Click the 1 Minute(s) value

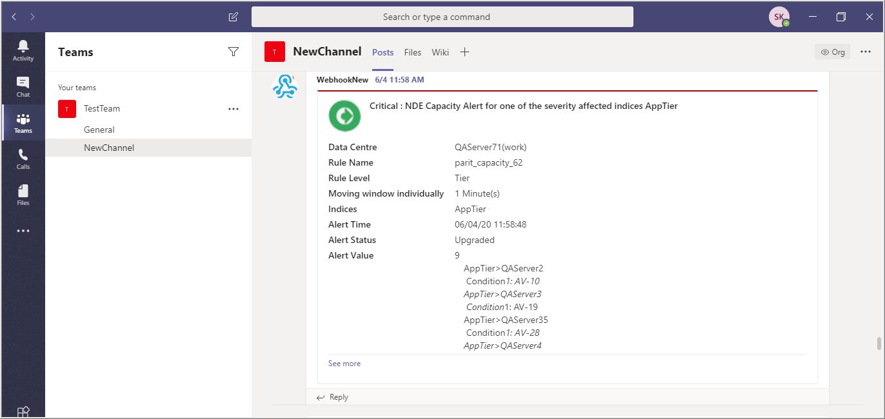click(x=477, y=193)
